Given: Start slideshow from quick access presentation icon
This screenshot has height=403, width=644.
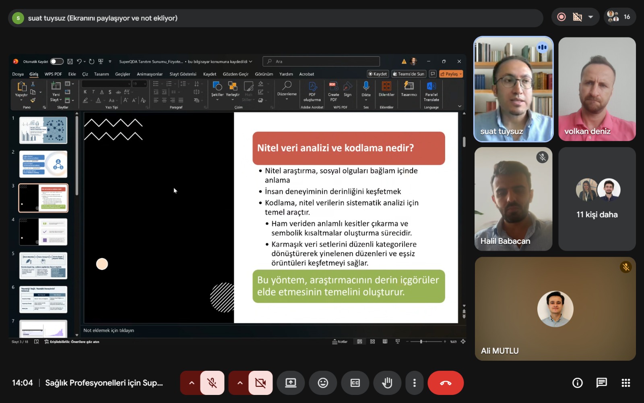Looking at the screenshot, I should pos(101,62).
